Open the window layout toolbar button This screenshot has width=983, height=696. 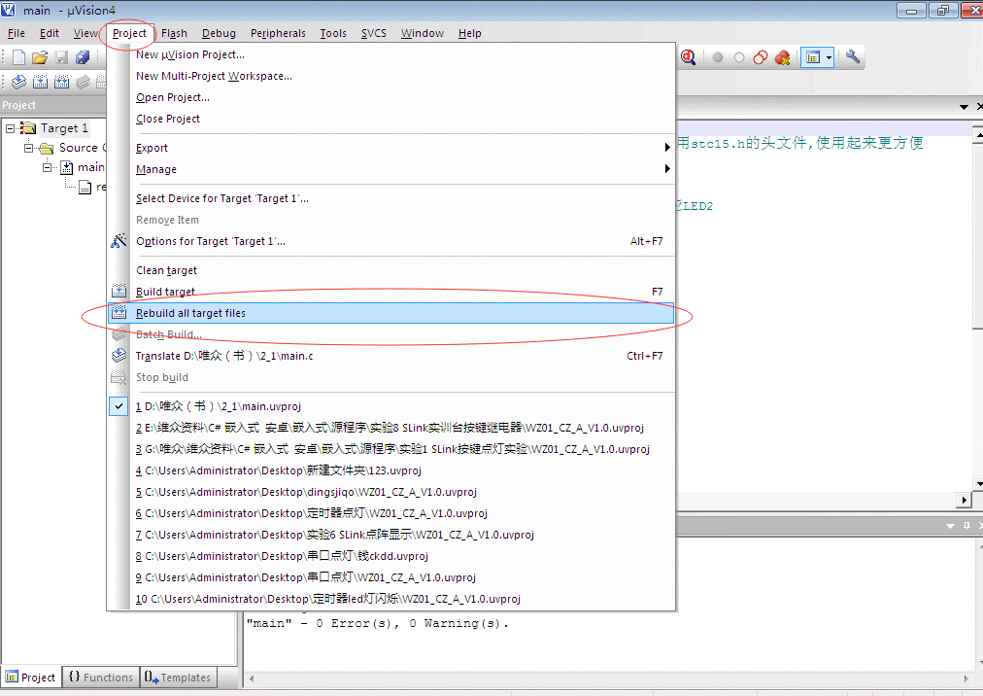point(812,57)
